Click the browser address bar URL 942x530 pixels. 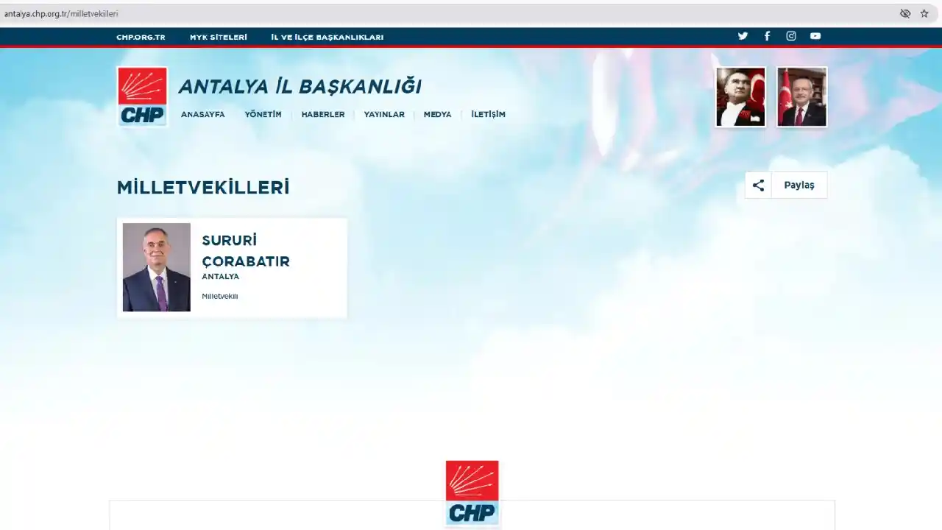click(x=61, y=13)
